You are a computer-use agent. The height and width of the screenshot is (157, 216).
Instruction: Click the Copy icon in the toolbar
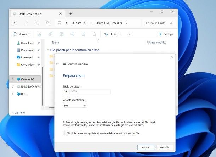tap(51, 34)
